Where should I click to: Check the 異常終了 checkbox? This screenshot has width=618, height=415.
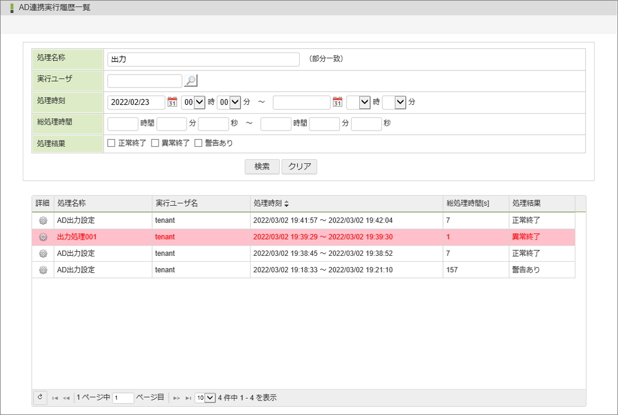155,143
